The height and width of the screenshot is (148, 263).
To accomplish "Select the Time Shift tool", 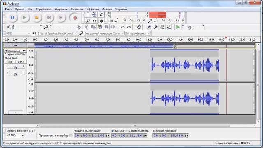I will pos(95,21).
